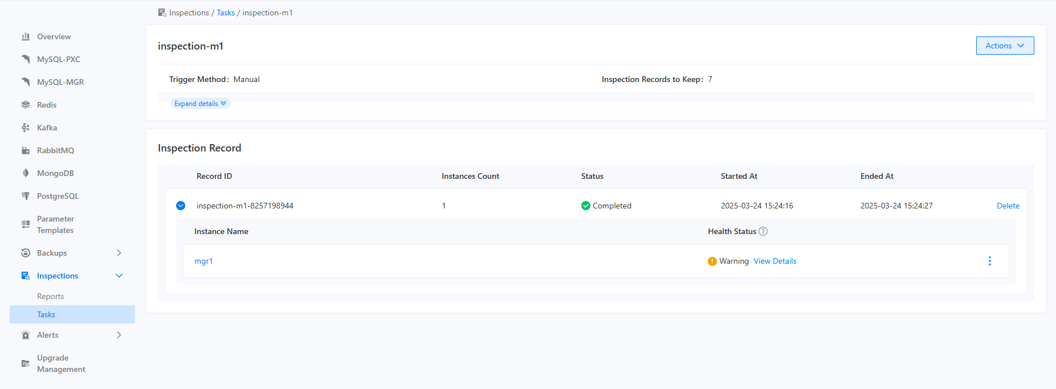Delete the inspection record
This screenshot has width=1056, height=389.
[1008, 206]
